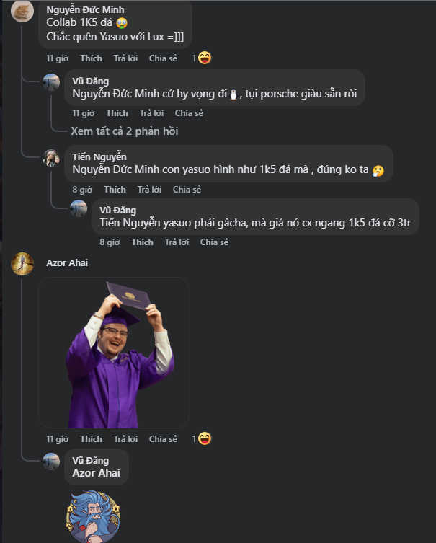Like Tiến Nguyễn's yasuo comment
The width and height of the screenshot is (436, 543).
pyautogui.click(x=115, y=190)
